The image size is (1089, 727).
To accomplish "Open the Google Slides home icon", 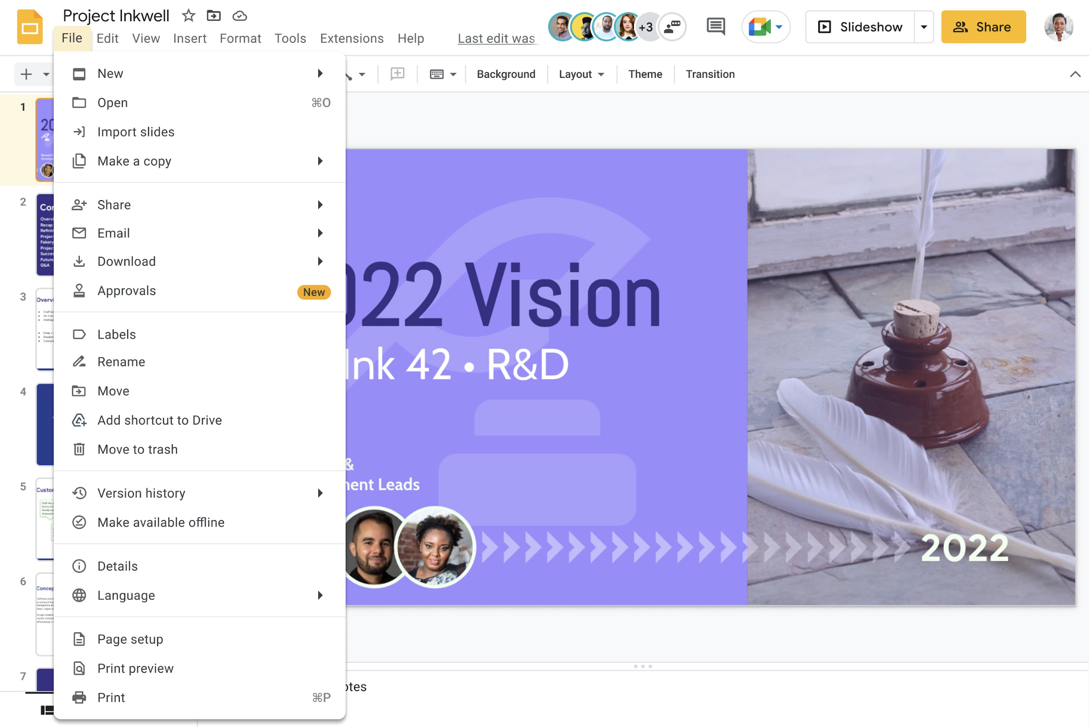I will point(29,28).
